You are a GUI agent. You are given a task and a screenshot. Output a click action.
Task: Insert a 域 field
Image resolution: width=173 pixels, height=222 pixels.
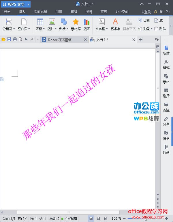coord(159,20)
